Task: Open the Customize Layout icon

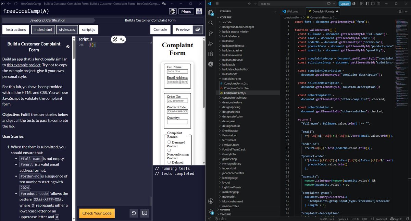Action: click(x=362, y=4)
